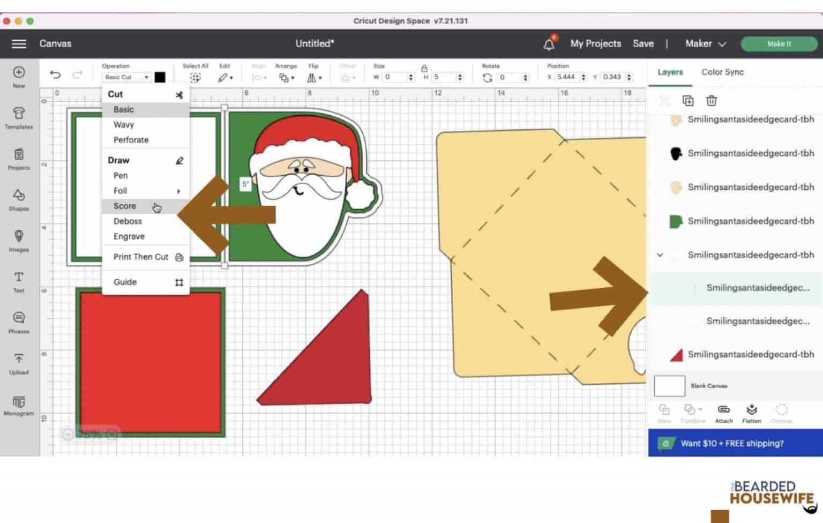The height and width of the screenshot is (523, 823).
Task: Click the delete trash icon above the layers
Action: coord(711,100)
